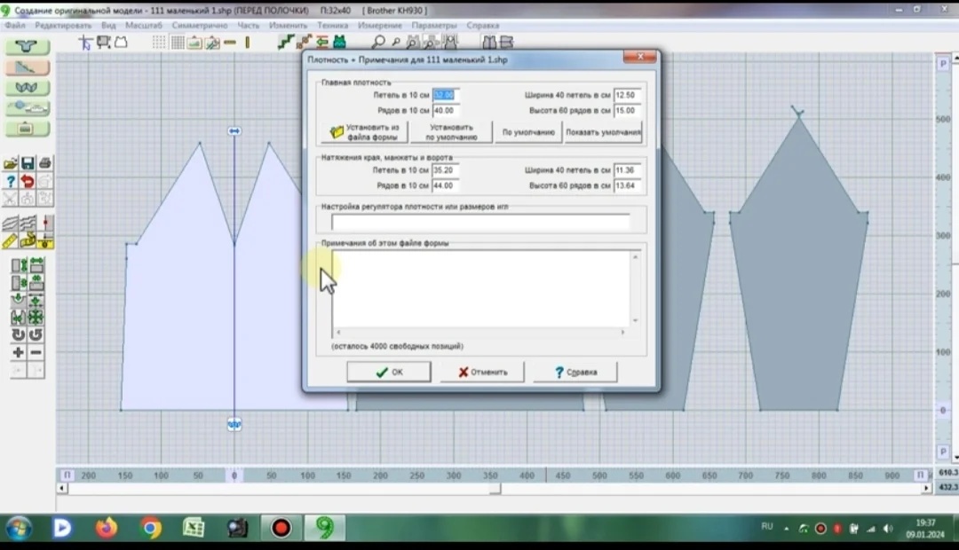The height and width of the screenshot is (550, 959).
Task: Click the vertical yellow line icon
Action: (x=248, y=43)
